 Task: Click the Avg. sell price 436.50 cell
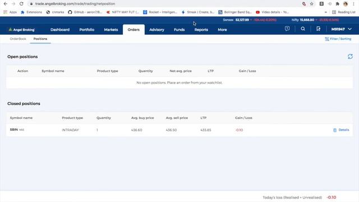(x=171, y=130)
